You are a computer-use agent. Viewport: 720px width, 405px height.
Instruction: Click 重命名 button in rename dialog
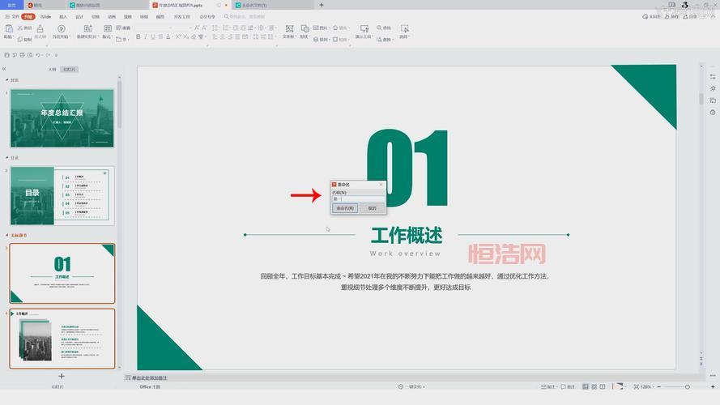[346, 208]
